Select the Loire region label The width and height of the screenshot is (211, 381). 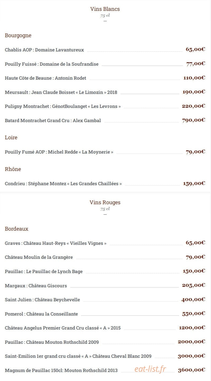tap(11, 137)
